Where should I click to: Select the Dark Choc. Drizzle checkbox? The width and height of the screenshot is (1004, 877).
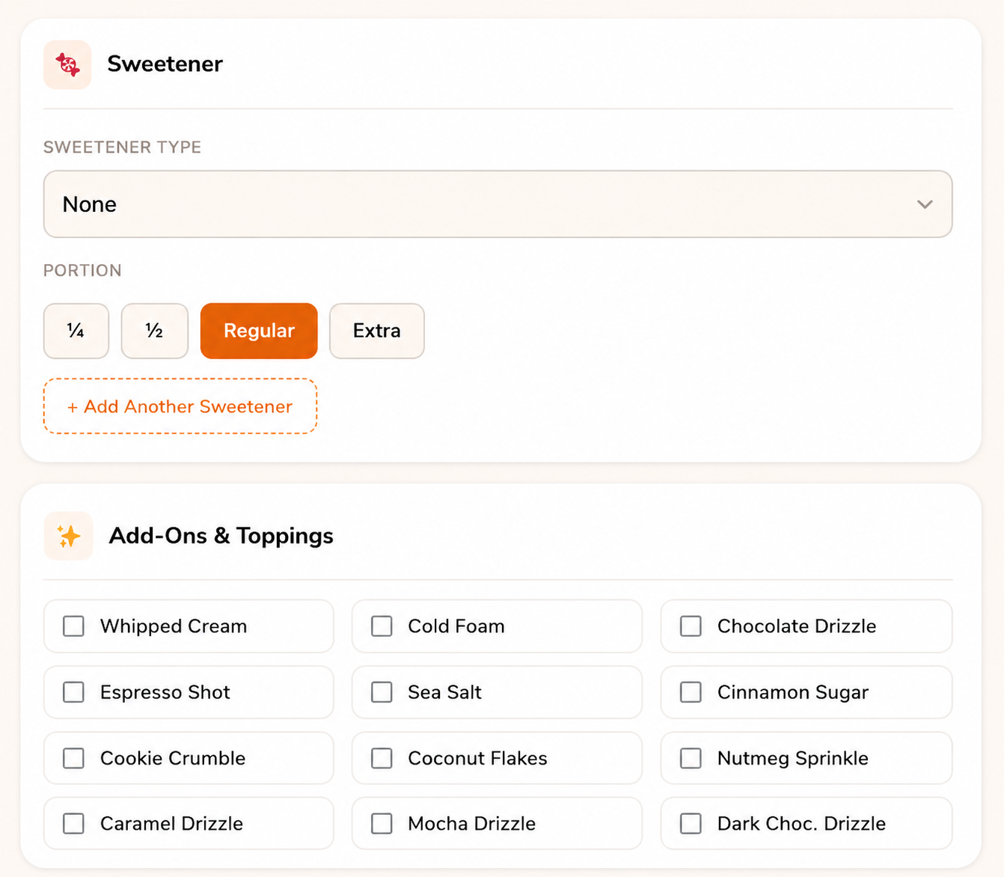tap(691, 824)
